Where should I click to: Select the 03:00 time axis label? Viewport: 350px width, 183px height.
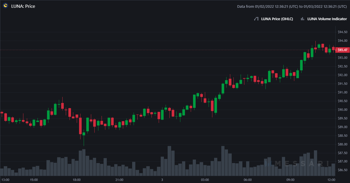205,180
